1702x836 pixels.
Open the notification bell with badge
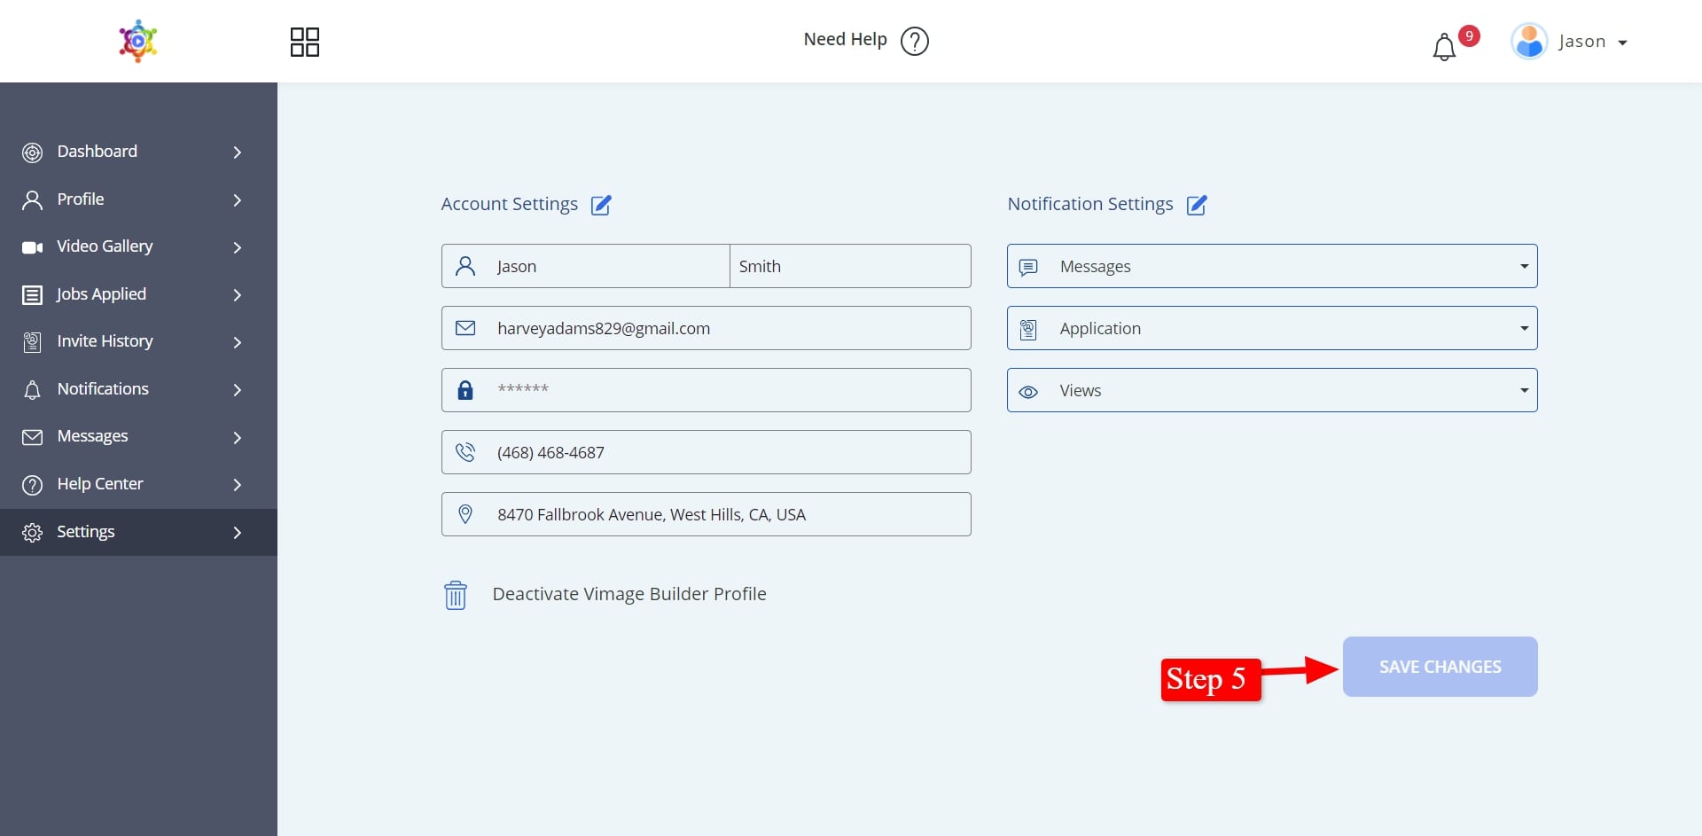click(x=1444, y=46)
